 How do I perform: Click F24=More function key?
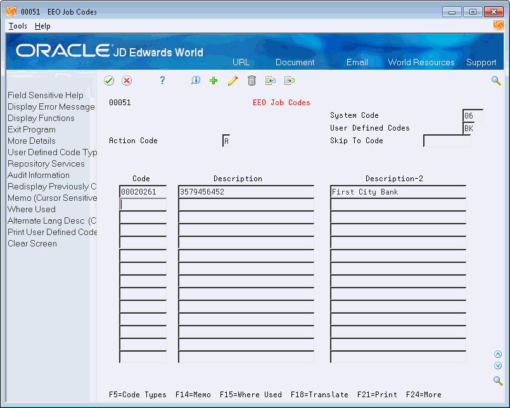point(423,395)
